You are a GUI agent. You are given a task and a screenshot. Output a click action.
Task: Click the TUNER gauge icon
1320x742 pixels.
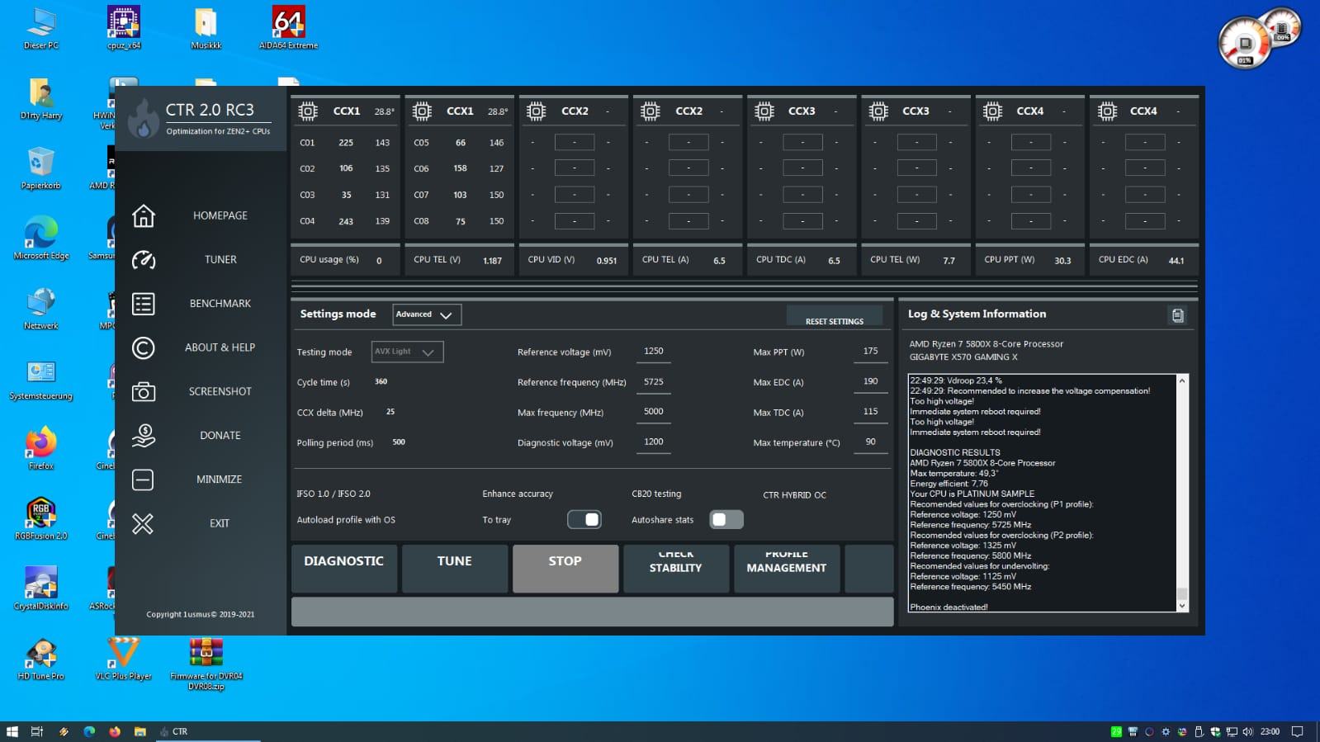(143, 260)
